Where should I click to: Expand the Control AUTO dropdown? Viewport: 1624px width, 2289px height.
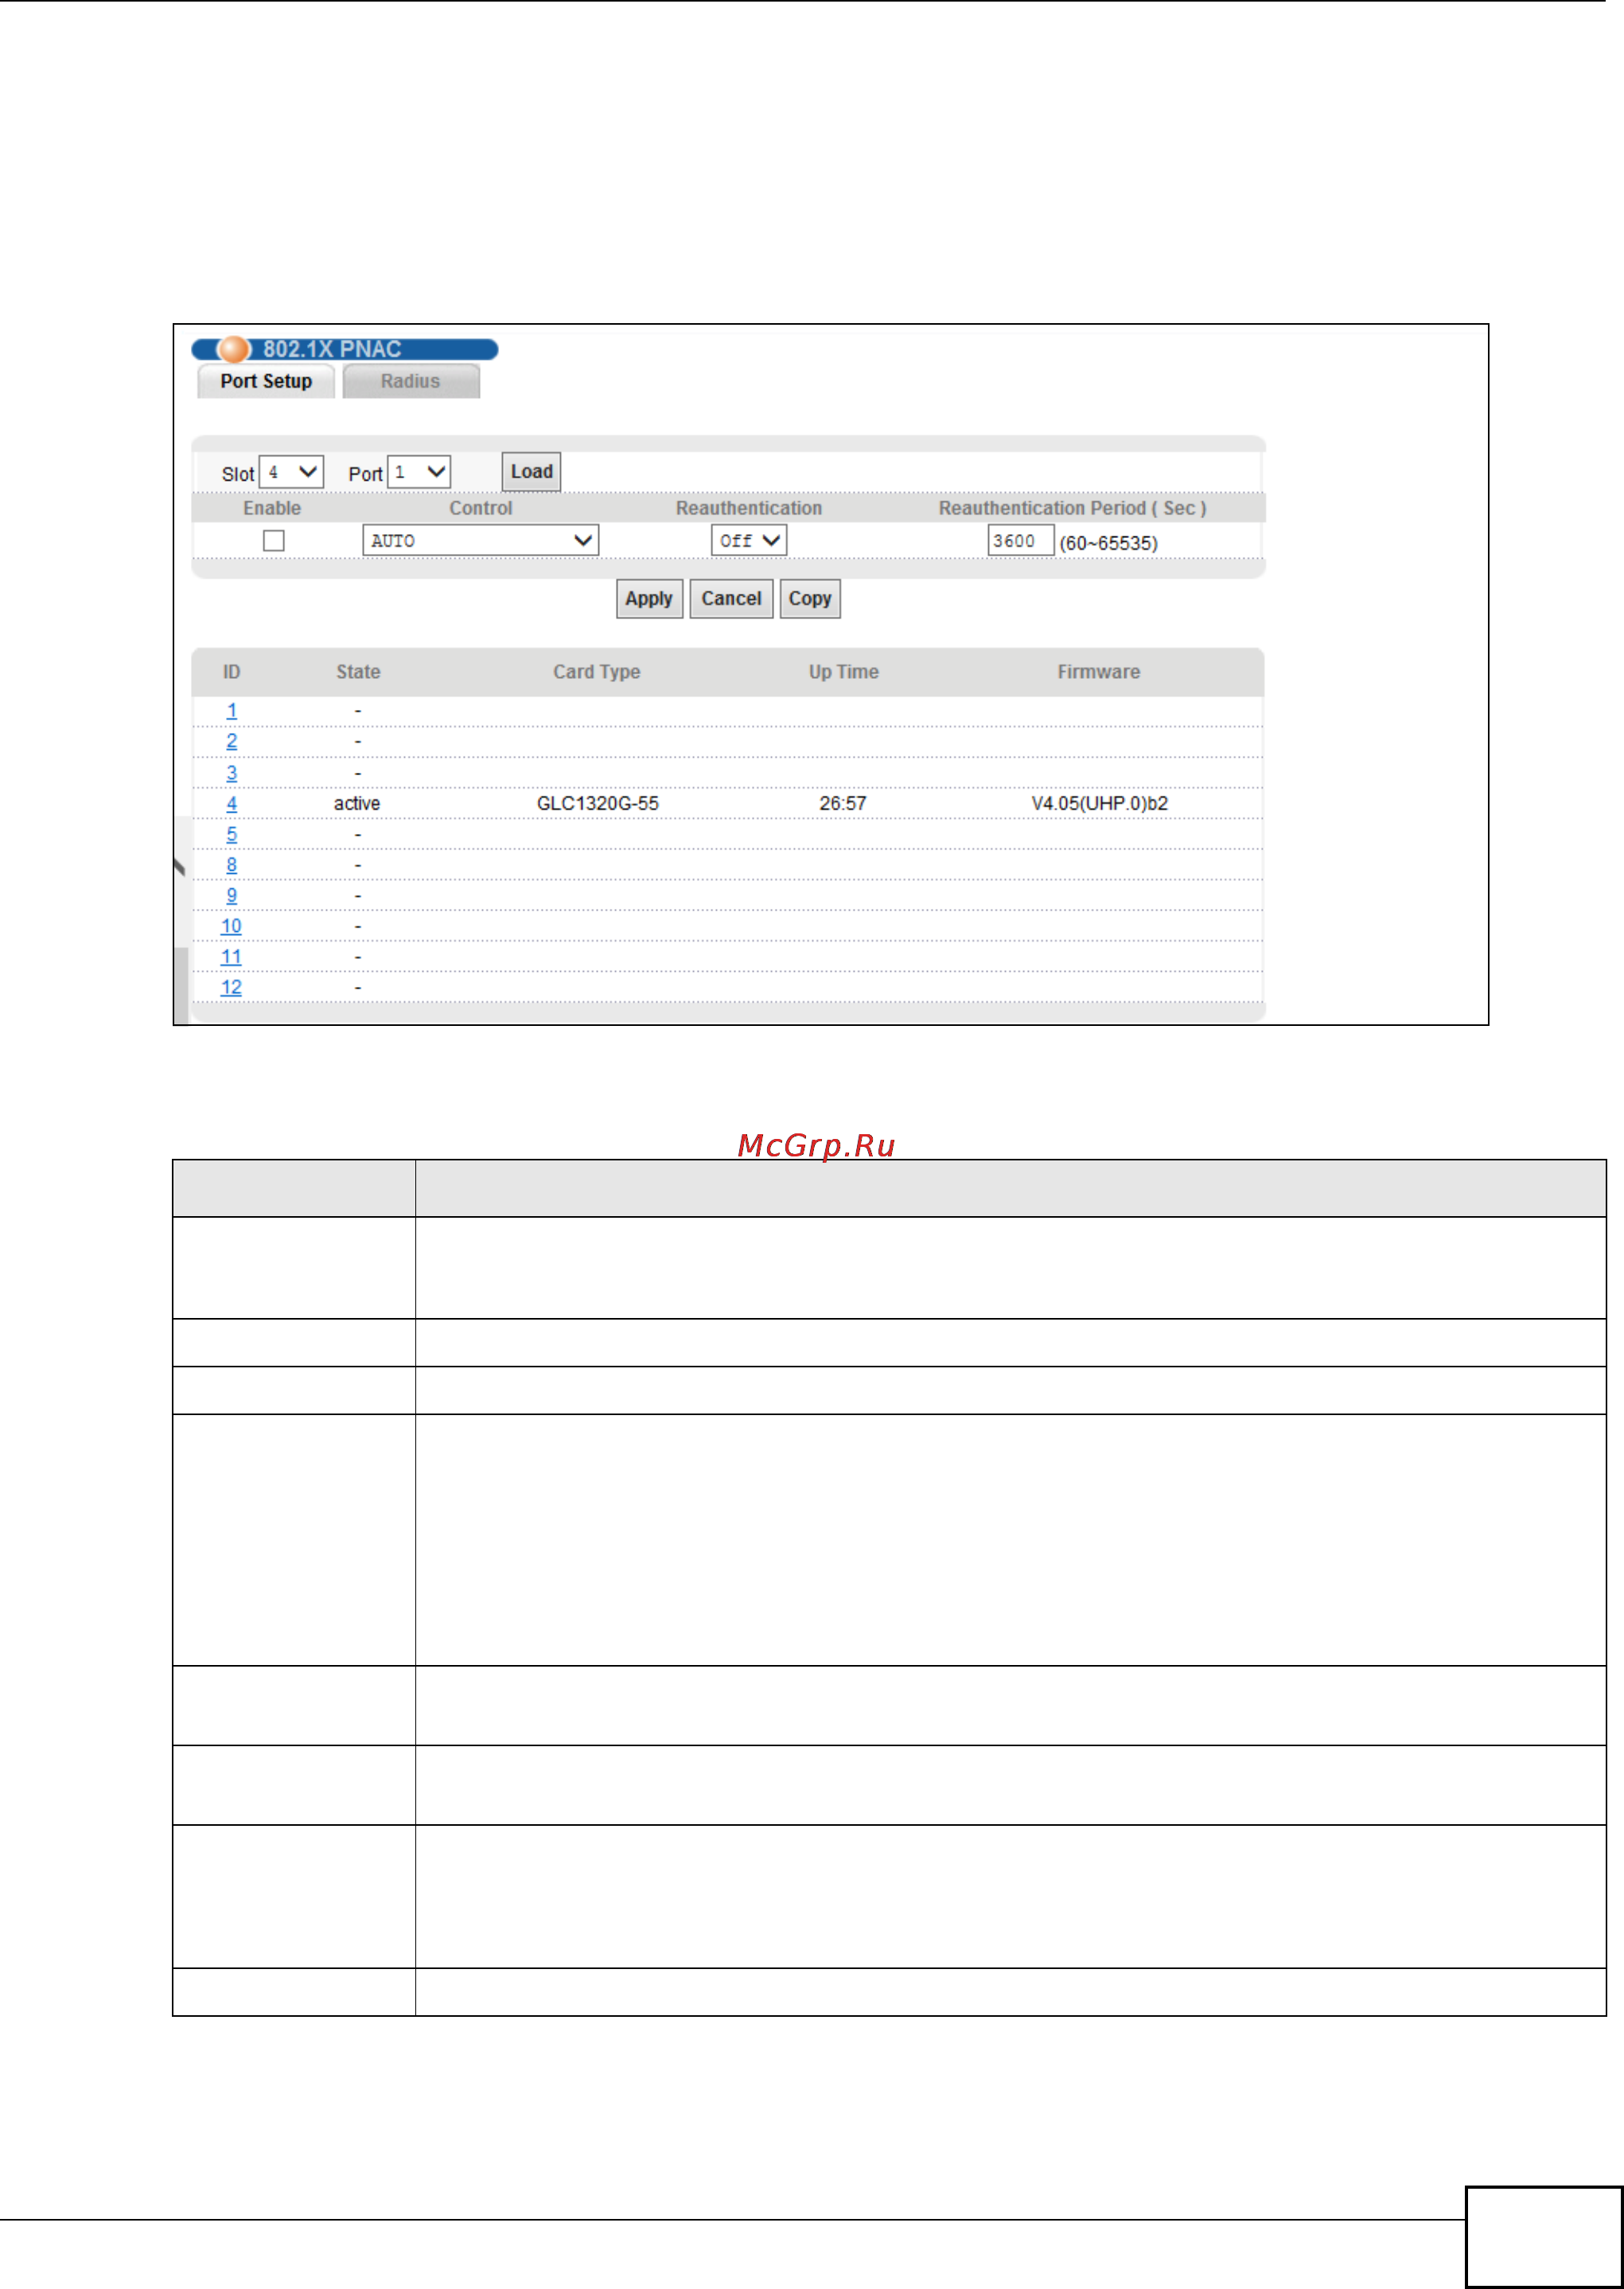(x=480, y=541)
